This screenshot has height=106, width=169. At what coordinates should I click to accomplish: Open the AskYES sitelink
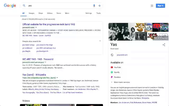click(x=48, y=36)
